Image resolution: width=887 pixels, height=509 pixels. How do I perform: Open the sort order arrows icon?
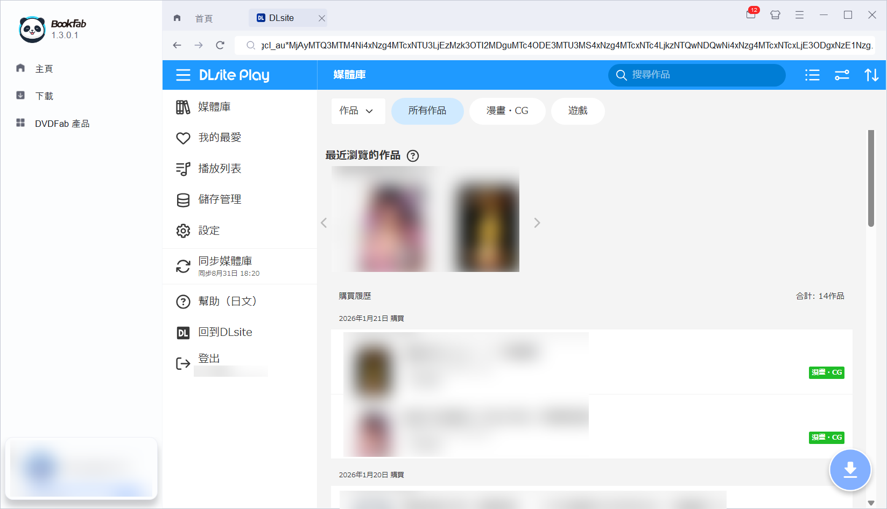coord(871,75)
